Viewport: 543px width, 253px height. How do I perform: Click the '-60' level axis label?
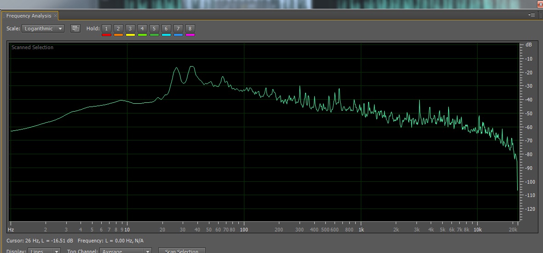[528, 127]
